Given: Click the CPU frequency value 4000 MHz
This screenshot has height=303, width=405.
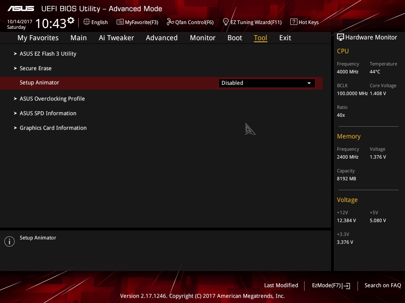Looking at the screenshot, I should point(348,72).
